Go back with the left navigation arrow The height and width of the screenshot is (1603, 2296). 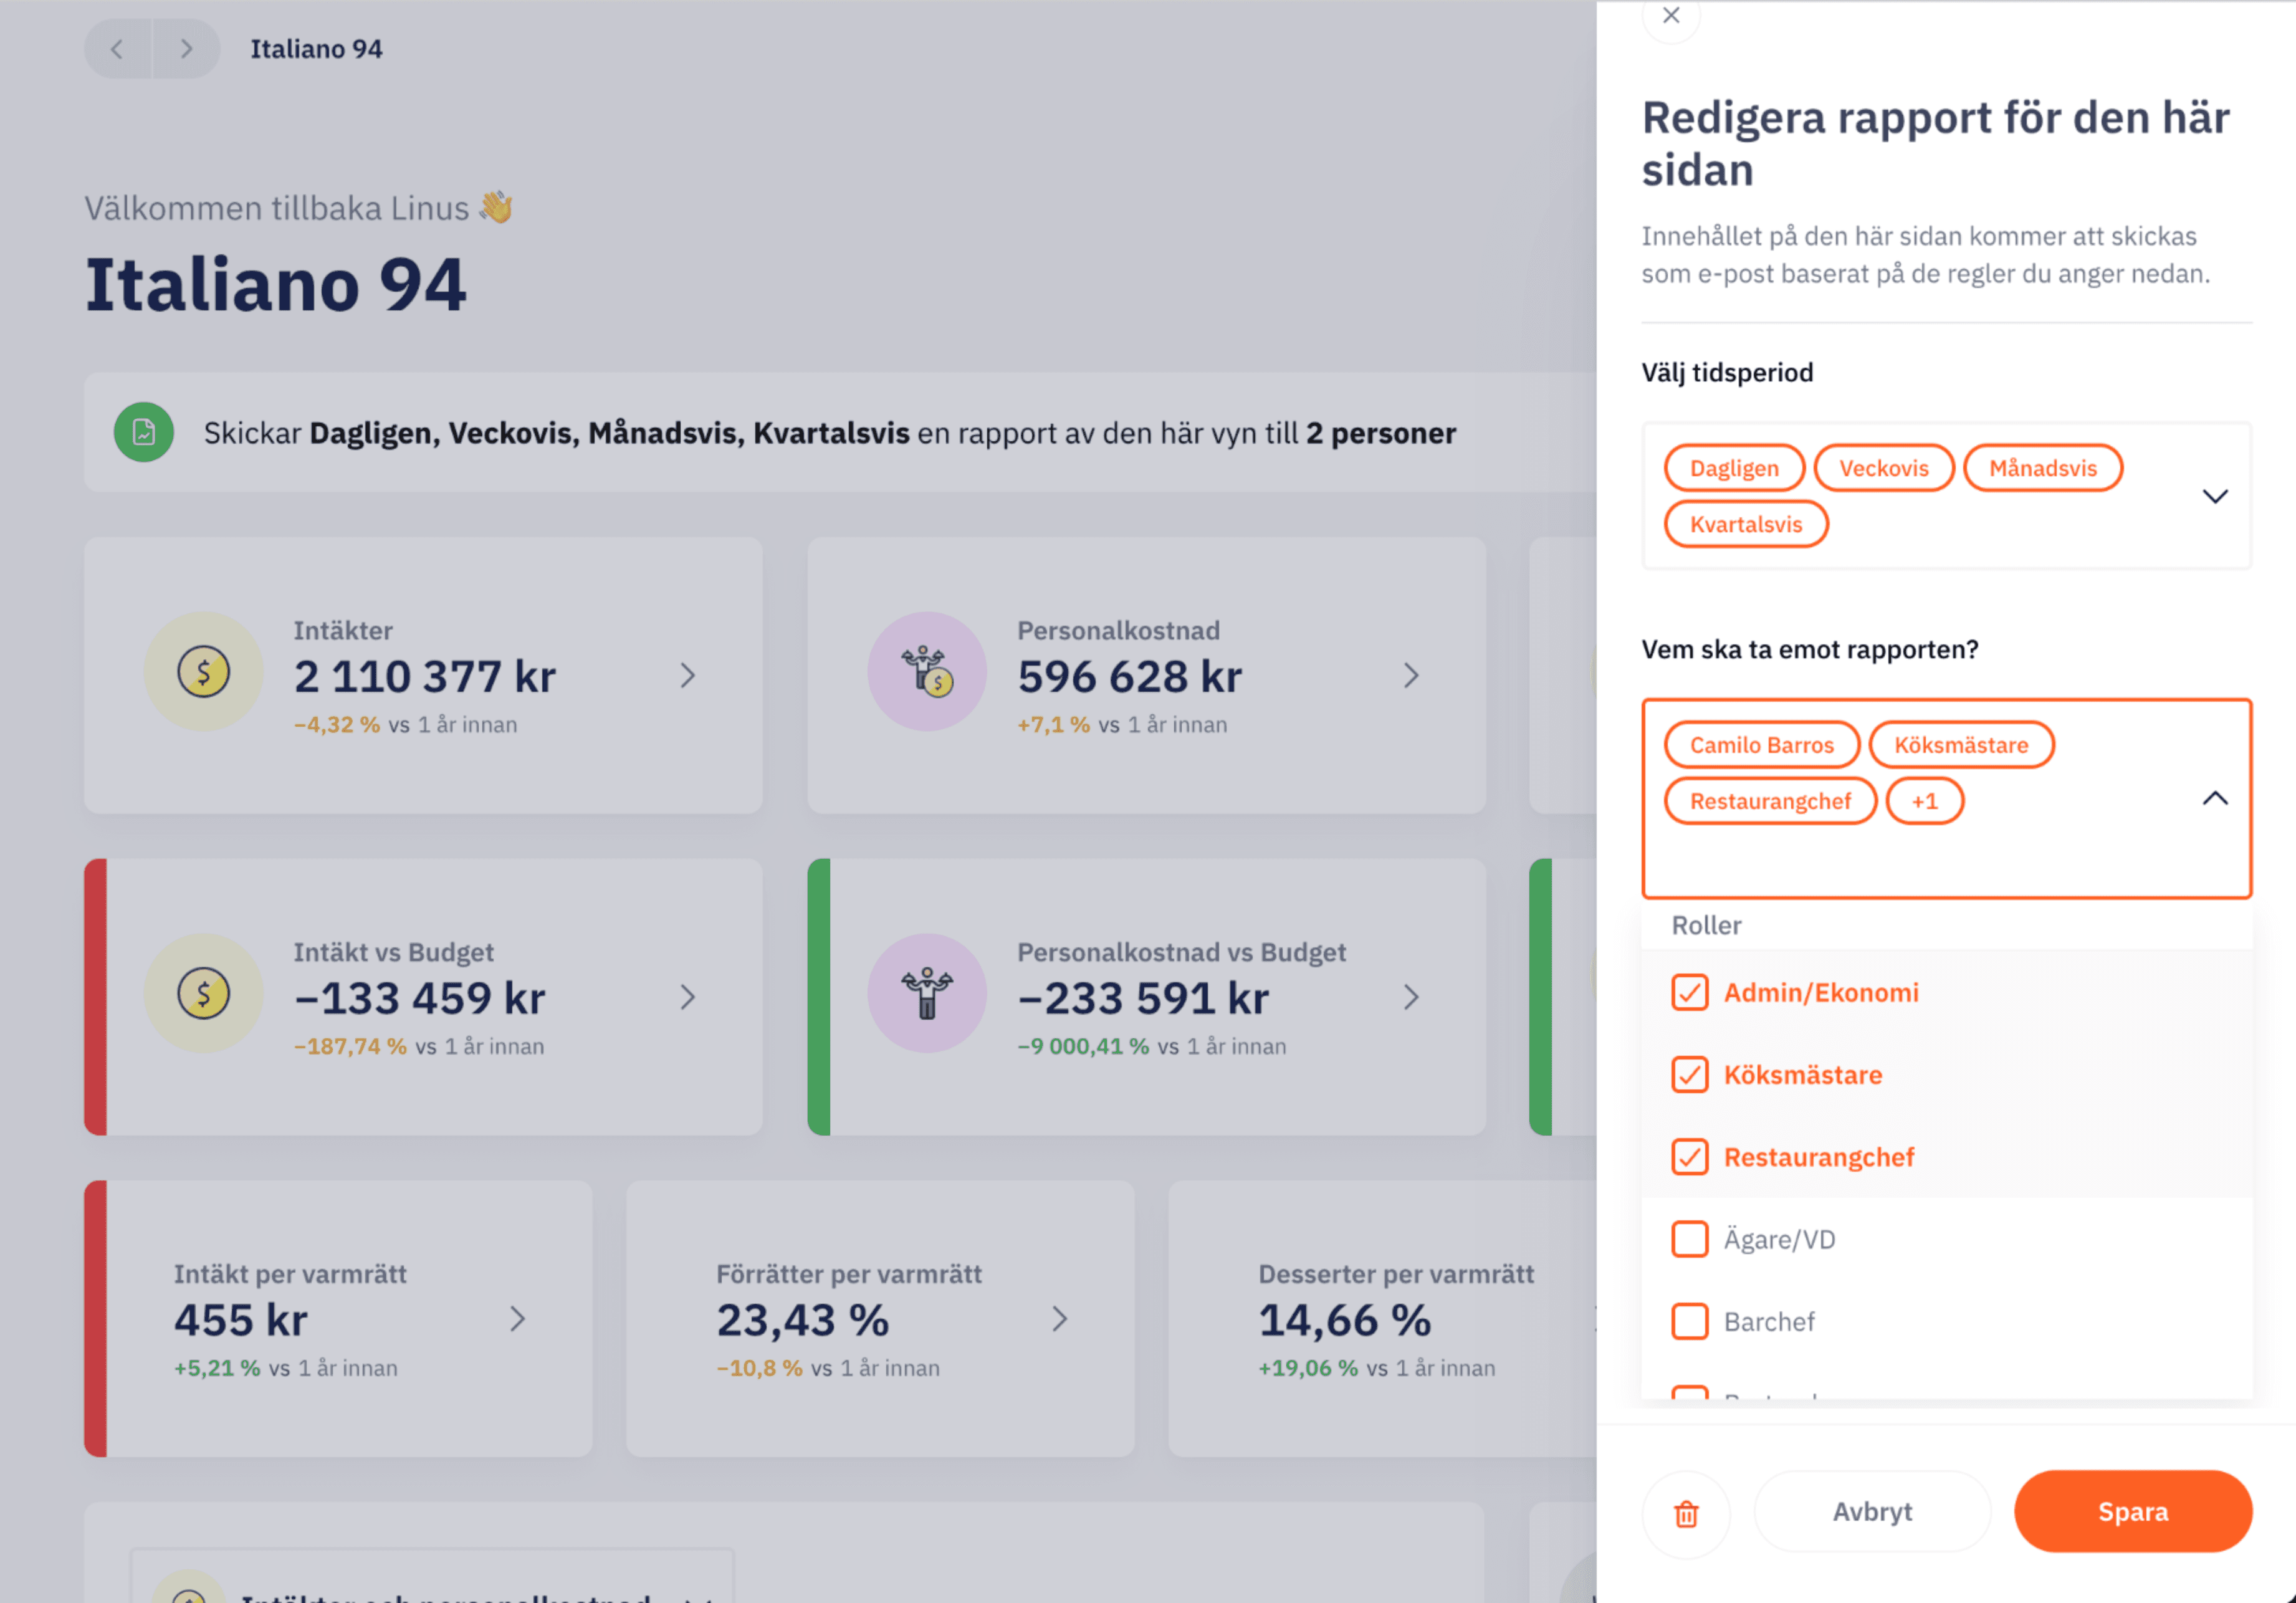(x=117, y=49)
